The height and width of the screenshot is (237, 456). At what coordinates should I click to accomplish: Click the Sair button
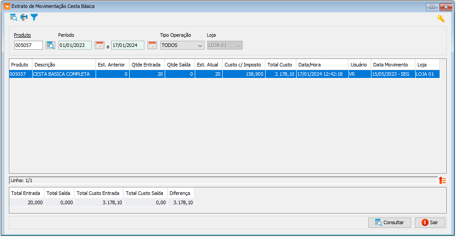(430, 222)
